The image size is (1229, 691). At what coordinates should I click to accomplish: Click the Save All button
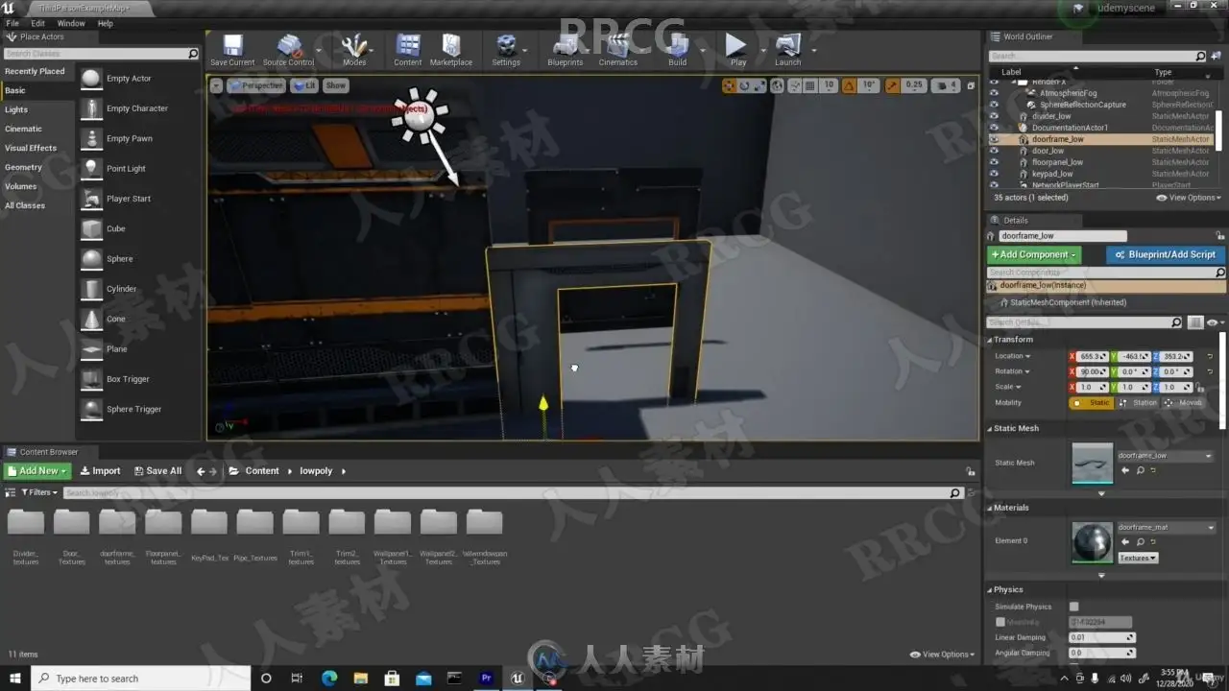157,471
